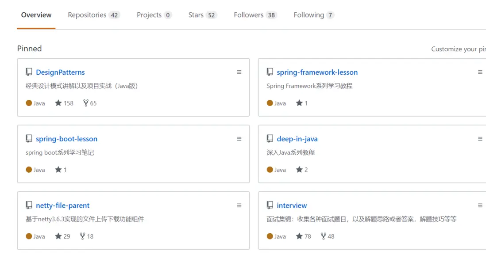Open the interview repository link

(292, 205)
